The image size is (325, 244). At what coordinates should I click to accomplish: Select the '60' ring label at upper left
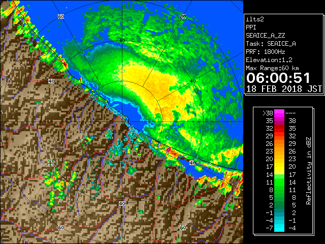coord(61,17)
